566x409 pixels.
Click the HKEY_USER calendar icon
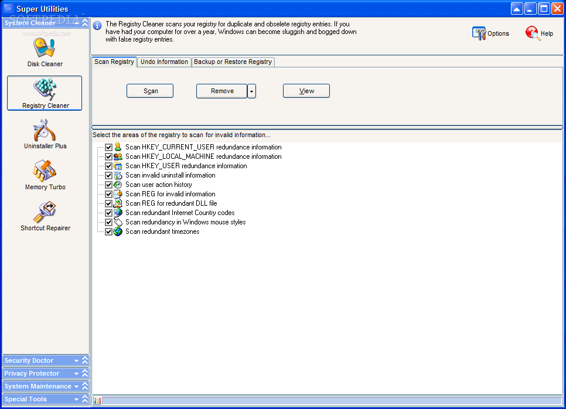click(118, 166)
